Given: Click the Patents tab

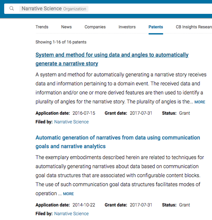Looking at the screenshot, I should tap(156, 27).
